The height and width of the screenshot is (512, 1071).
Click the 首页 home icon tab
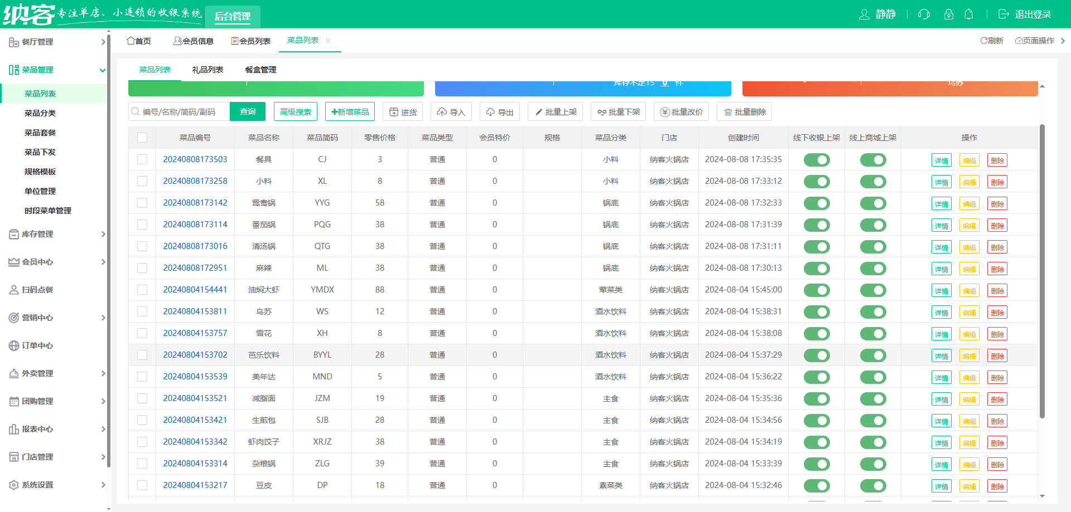[x=139, y=41]
